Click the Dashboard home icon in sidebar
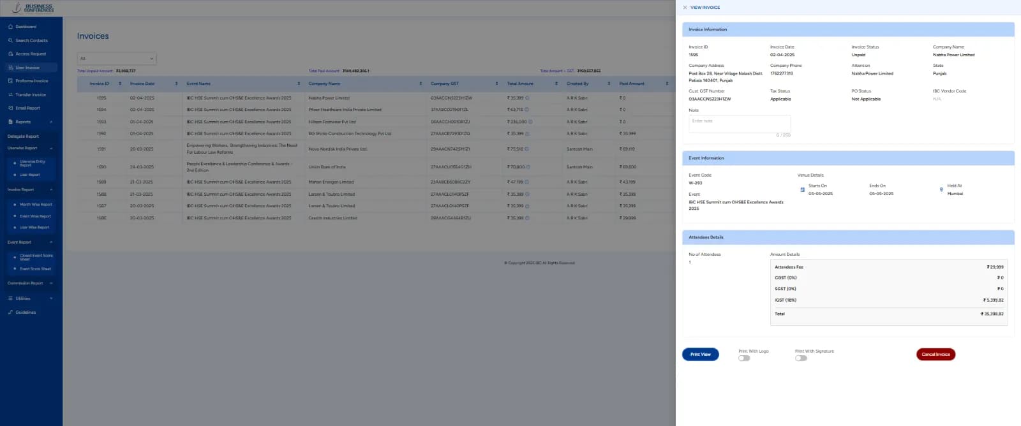 pyautogui.click(x=10, y=27)
